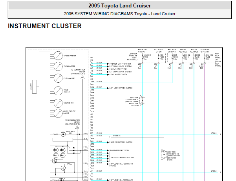
Task: Click the junction connector symbol behind upper right dash
Action: [143, 100]
